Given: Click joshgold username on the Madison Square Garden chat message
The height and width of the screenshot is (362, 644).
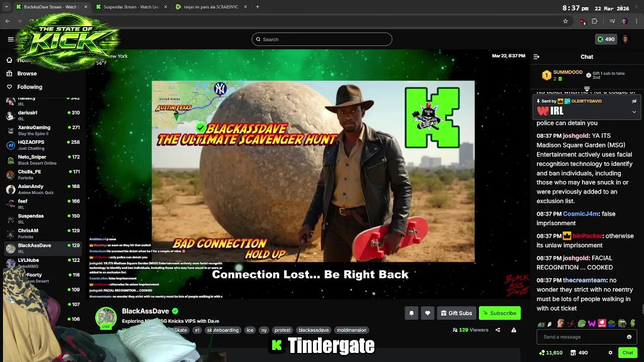Looking at the screenshot, I should coord(576,136).
